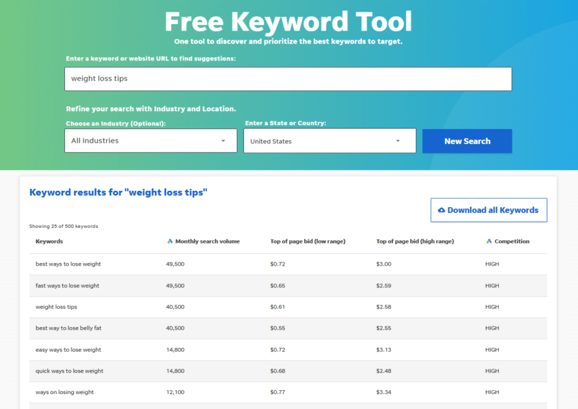Sort by Top of page bid (high range)
578x409 pixels.
[x=415, y=242]
